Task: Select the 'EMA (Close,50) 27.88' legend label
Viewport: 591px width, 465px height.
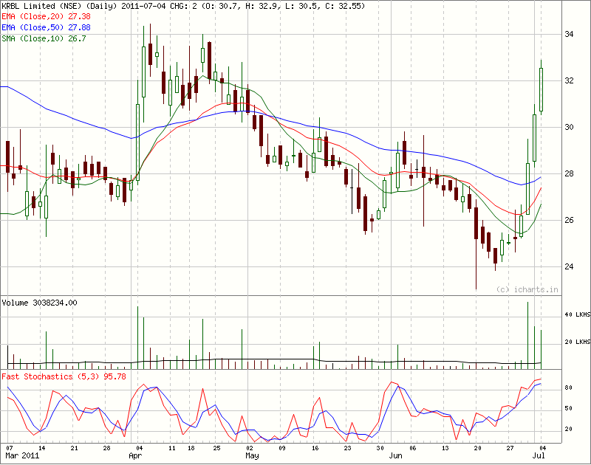Action: (x=46, y=27)
